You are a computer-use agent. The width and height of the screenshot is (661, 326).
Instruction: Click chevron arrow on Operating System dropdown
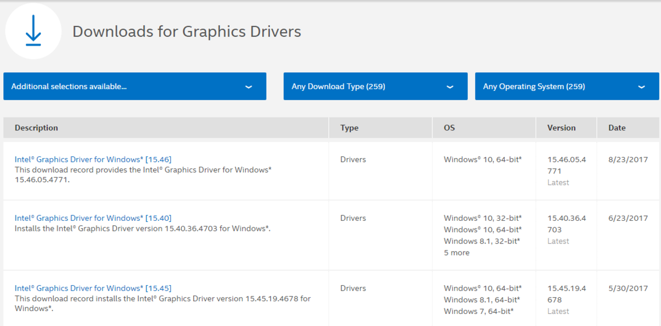pyautogui.click(x=641, y=87)
